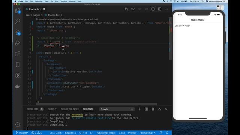The width and height of the screenshot is (240, 135).
Task: Maximize the panel with the up chevron
Action: [160, 109]
